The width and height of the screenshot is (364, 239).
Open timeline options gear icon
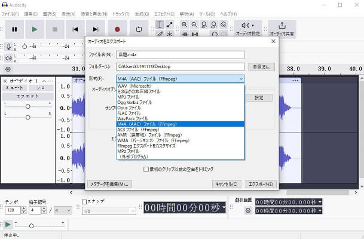[x=8, y=69]
